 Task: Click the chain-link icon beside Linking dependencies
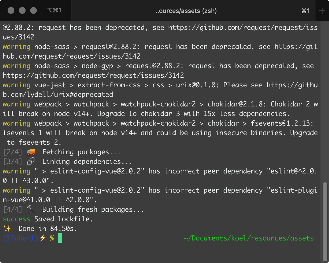pyautogui.click(x=31, y=161)
